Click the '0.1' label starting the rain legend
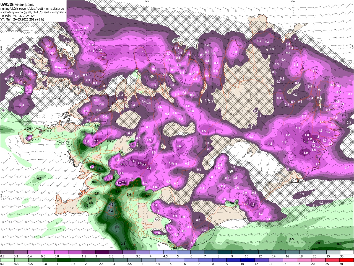The image size is (354, 266). 2,264
